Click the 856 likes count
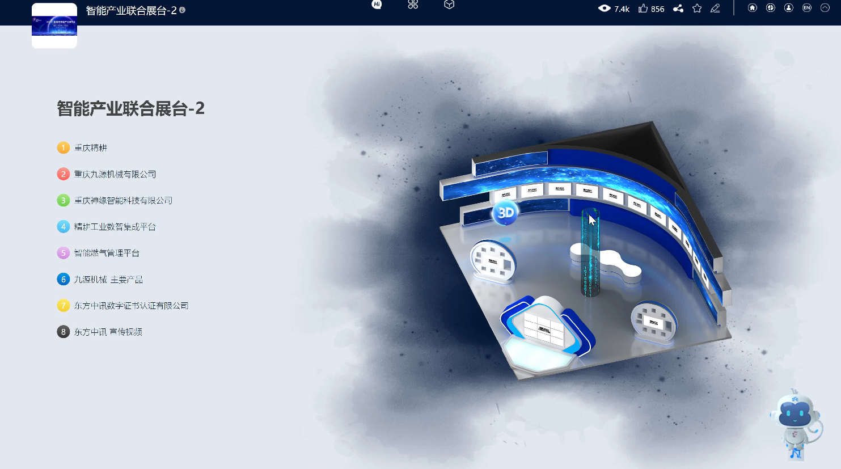This screenshot has width=841, height=469. (x=658, y=9)
